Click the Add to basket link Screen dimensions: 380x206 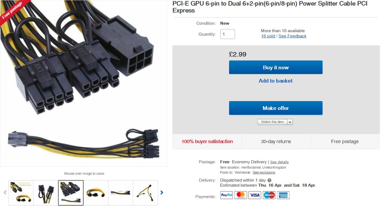[x=276, y=81]
